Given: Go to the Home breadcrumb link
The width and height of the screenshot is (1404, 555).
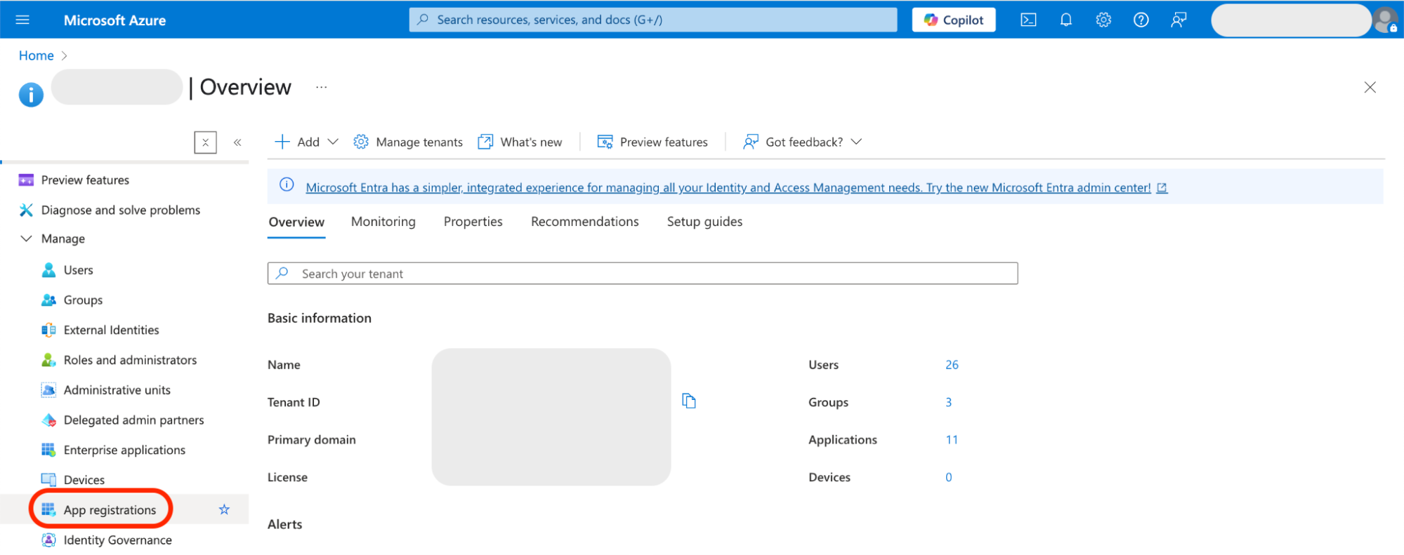Looking at the screenshot, I should click(x=37, y=55).
